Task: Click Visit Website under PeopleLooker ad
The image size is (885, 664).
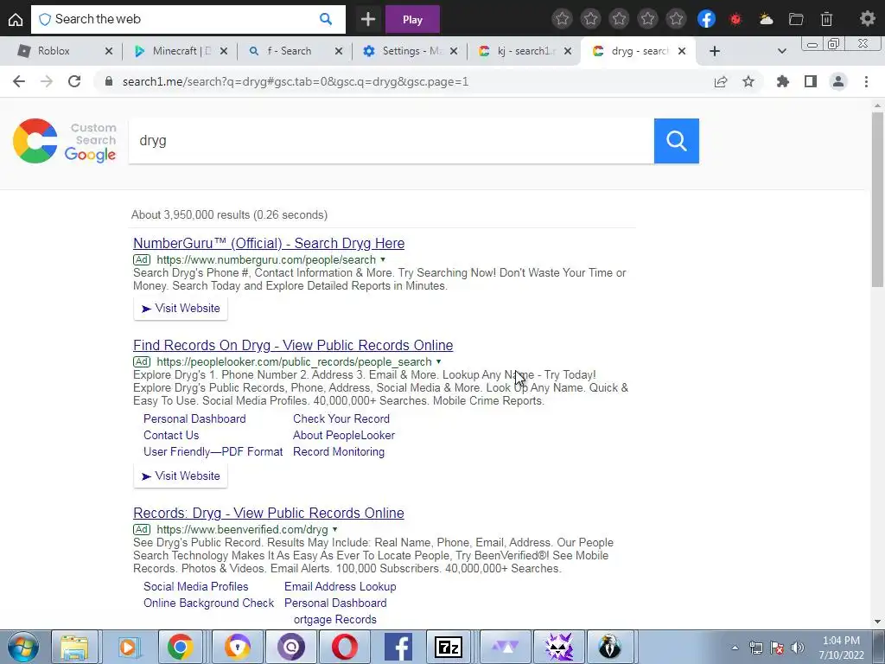Action: point(181,476)
